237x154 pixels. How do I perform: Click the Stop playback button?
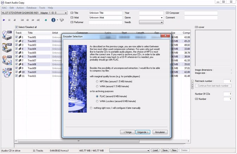coord(14,20)
